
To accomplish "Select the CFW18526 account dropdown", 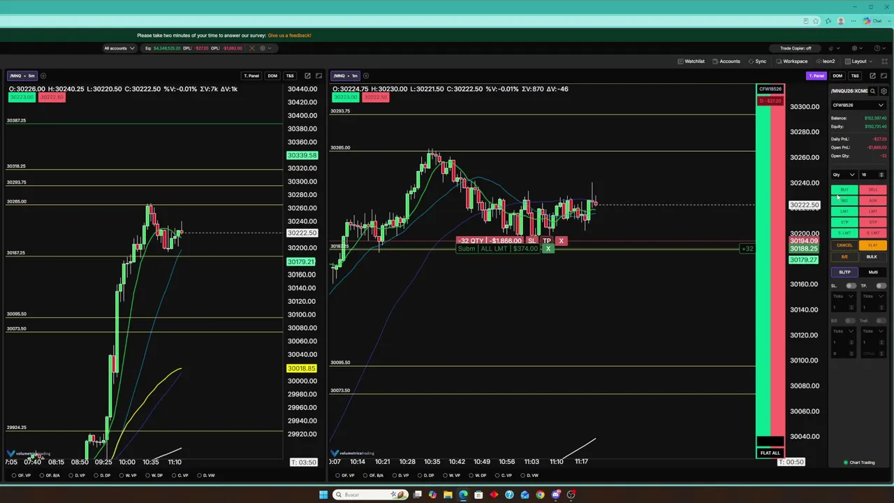I will tap(858, 105).
